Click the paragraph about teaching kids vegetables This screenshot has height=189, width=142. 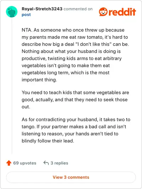click(75, 99)
